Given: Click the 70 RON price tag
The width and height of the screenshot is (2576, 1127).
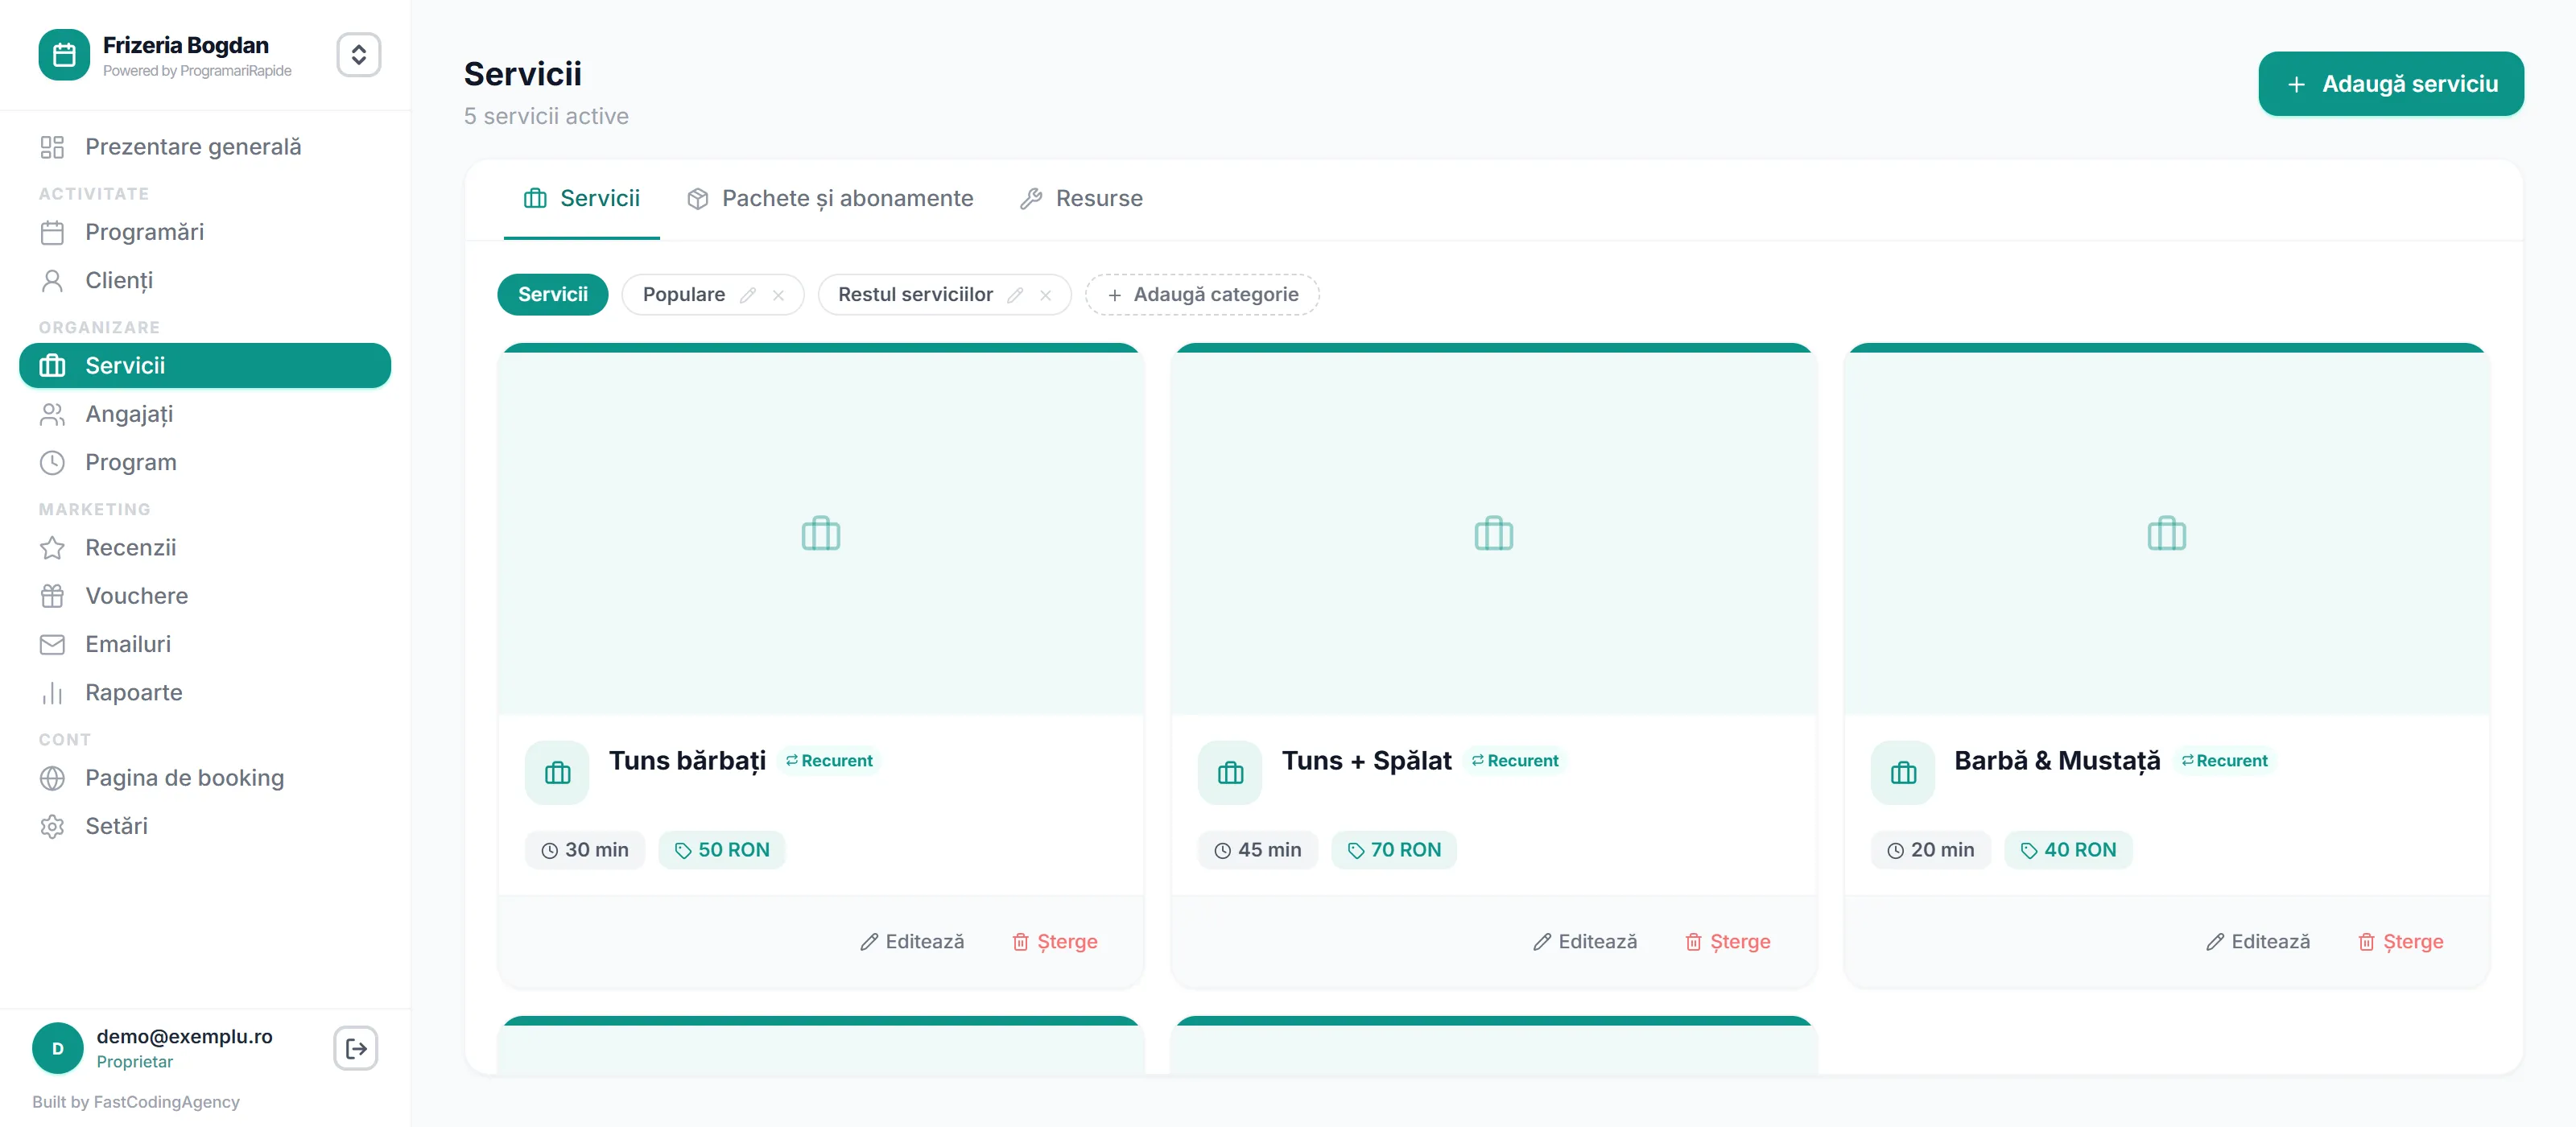Looking at the screenshot, I should (1394, 850).
